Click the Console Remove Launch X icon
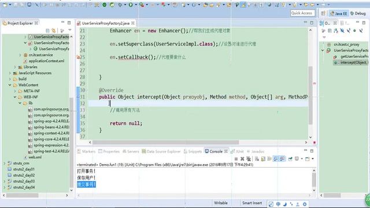Image resolution: width=370 pixels, height=208 pixels. [242, 159]
